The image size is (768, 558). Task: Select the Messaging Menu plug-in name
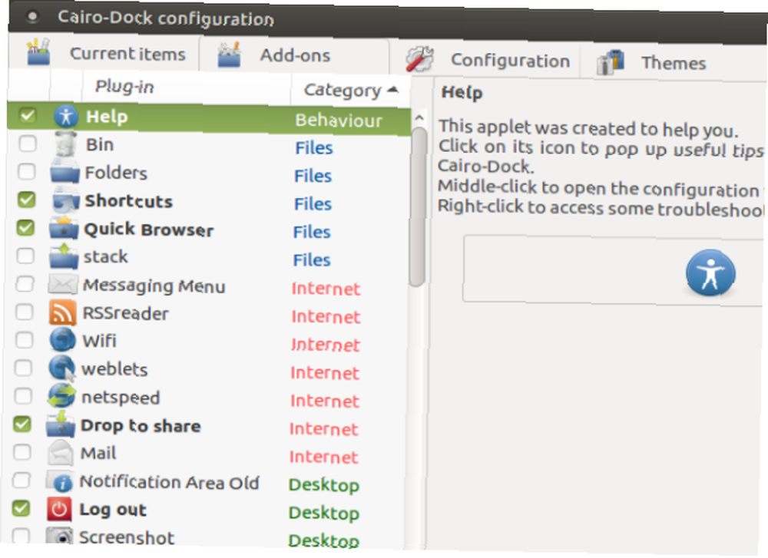(x=154, y=286)
